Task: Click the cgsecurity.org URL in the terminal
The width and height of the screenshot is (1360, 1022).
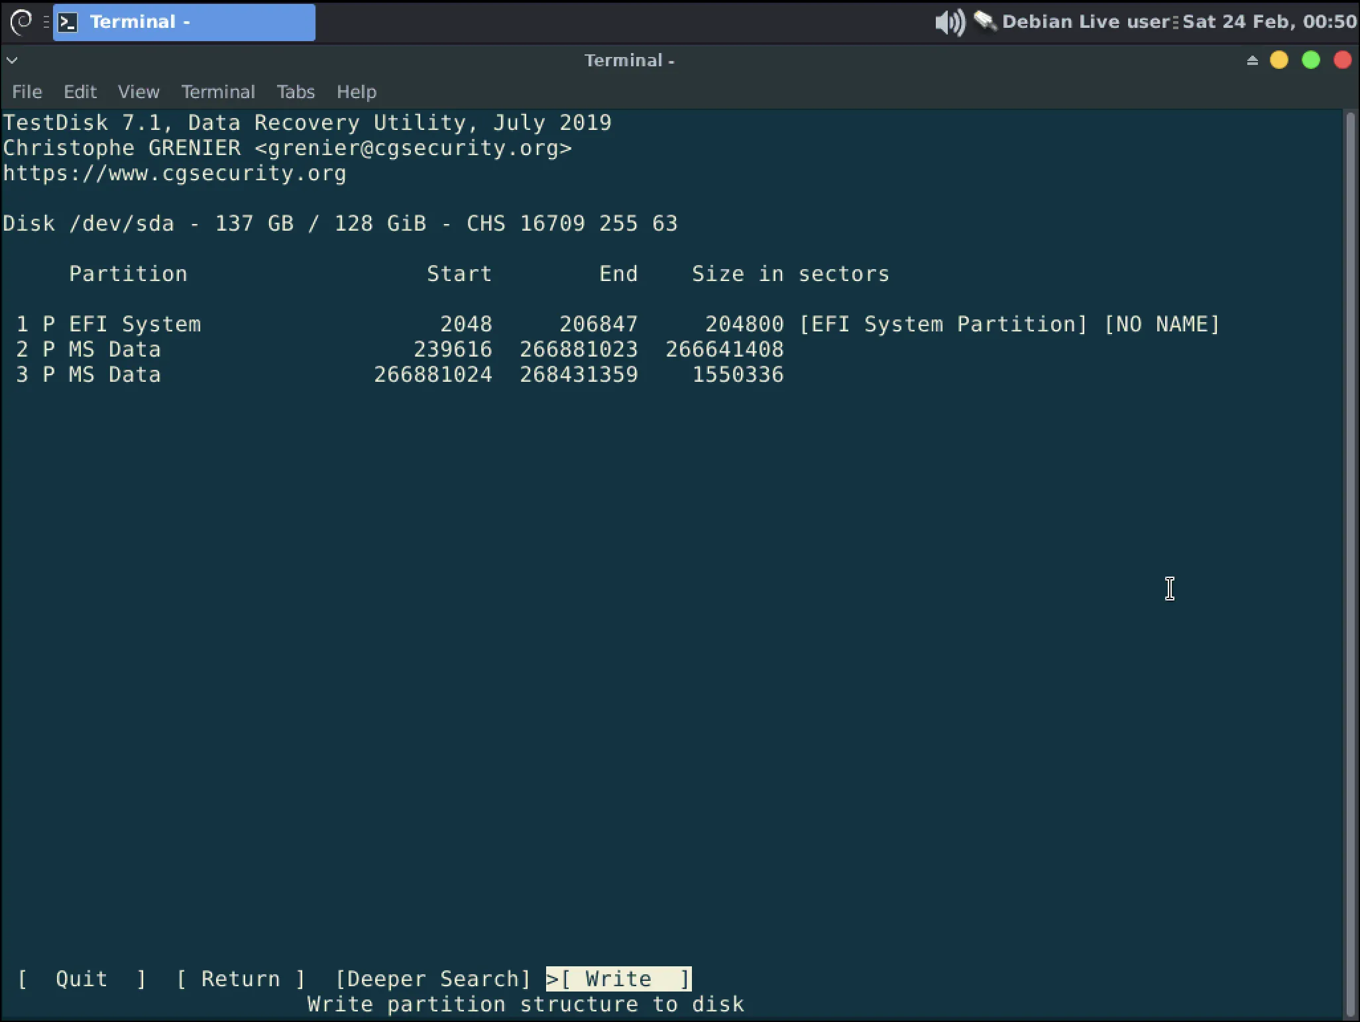Action: point(174,173)
